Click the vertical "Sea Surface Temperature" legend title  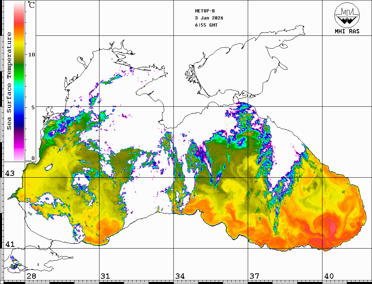[x=9, y=81]
